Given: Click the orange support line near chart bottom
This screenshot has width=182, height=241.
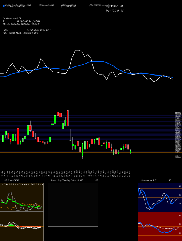Looking at the screenshot, I should click(91, 154).
